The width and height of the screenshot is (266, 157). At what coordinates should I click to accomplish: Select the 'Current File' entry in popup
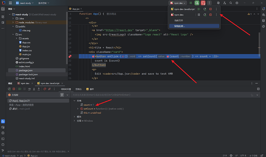194,20
